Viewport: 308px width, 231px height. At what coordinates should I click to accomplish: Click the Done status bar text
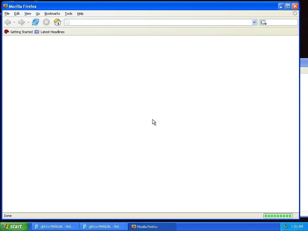click(x=8, y=216)
